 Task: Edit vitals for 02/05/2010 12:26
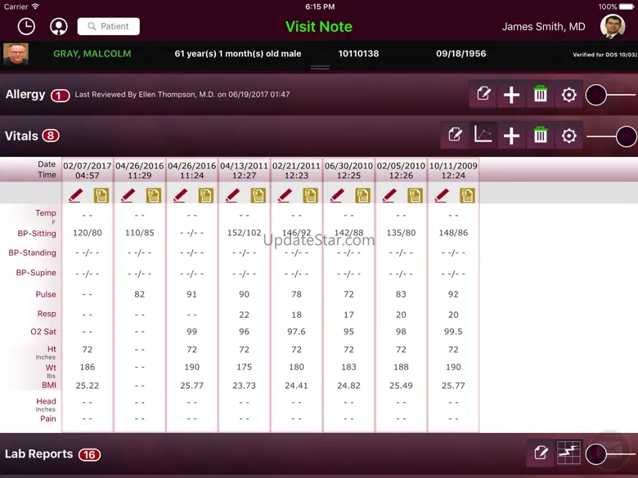coord(389,195)
